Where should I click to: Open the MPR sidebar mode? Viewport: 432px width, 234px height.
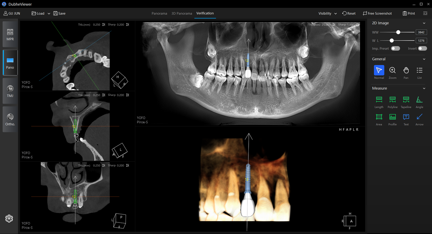10,34
